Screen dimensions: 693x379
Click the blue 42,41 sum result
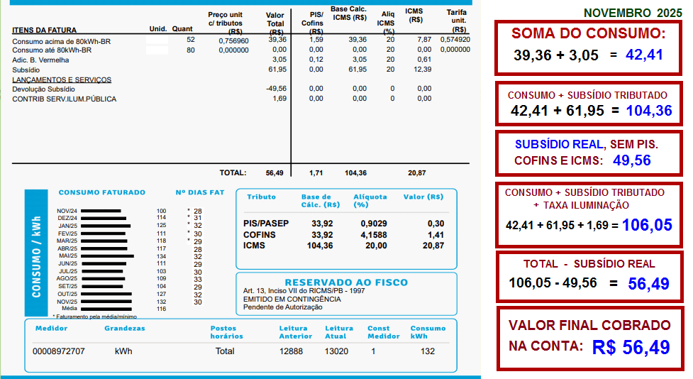click(645, 55)
